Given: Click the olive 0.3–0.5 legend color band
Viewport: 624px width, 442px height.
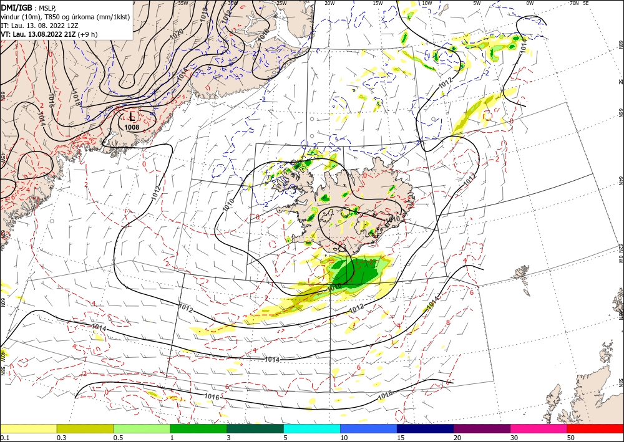Looking at the screenshot, I should (85, 428).
